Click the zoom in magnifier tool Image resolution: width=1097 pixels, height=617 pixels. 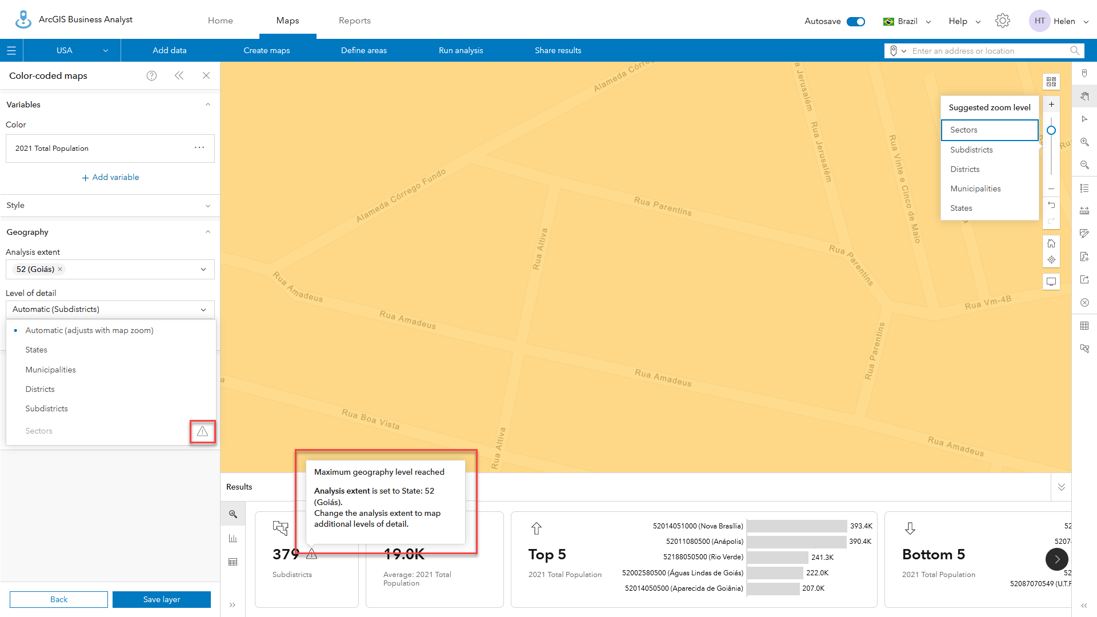[x=1085, y=142]
